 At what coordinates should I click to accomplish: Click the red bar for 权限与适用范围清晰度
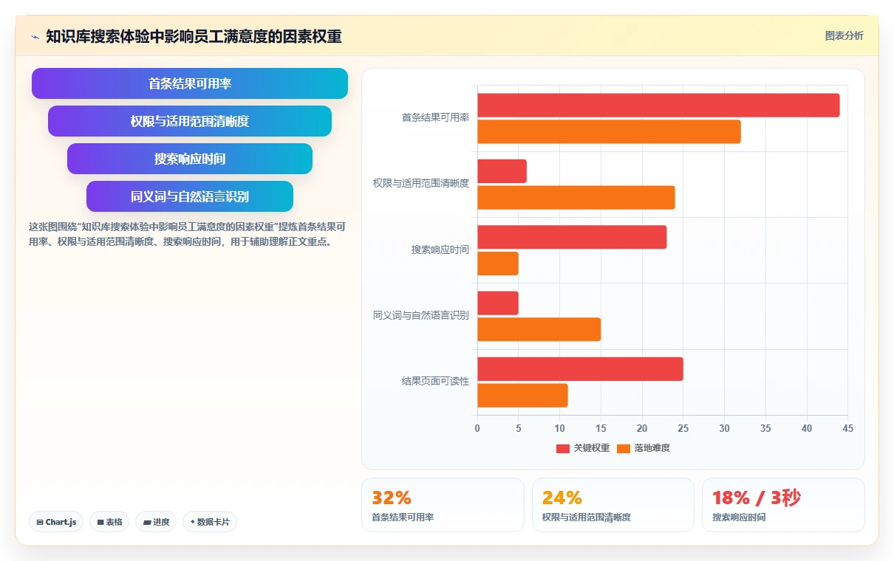(502, 171)
